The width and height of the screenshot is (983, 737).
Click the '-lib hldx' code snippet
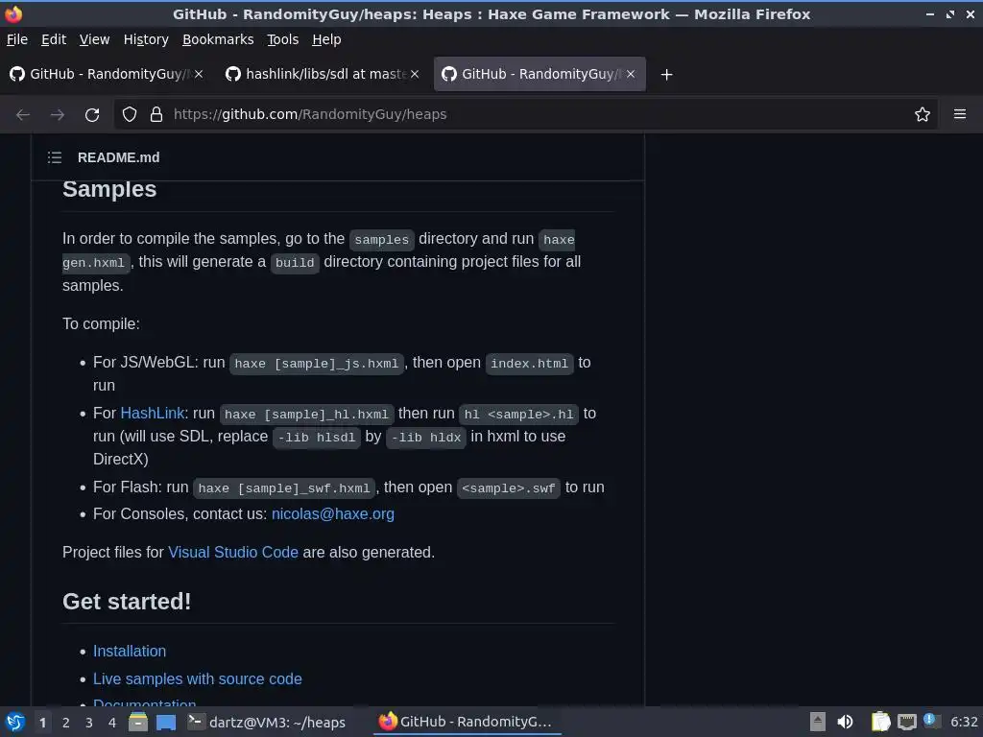tap(426, 438)
